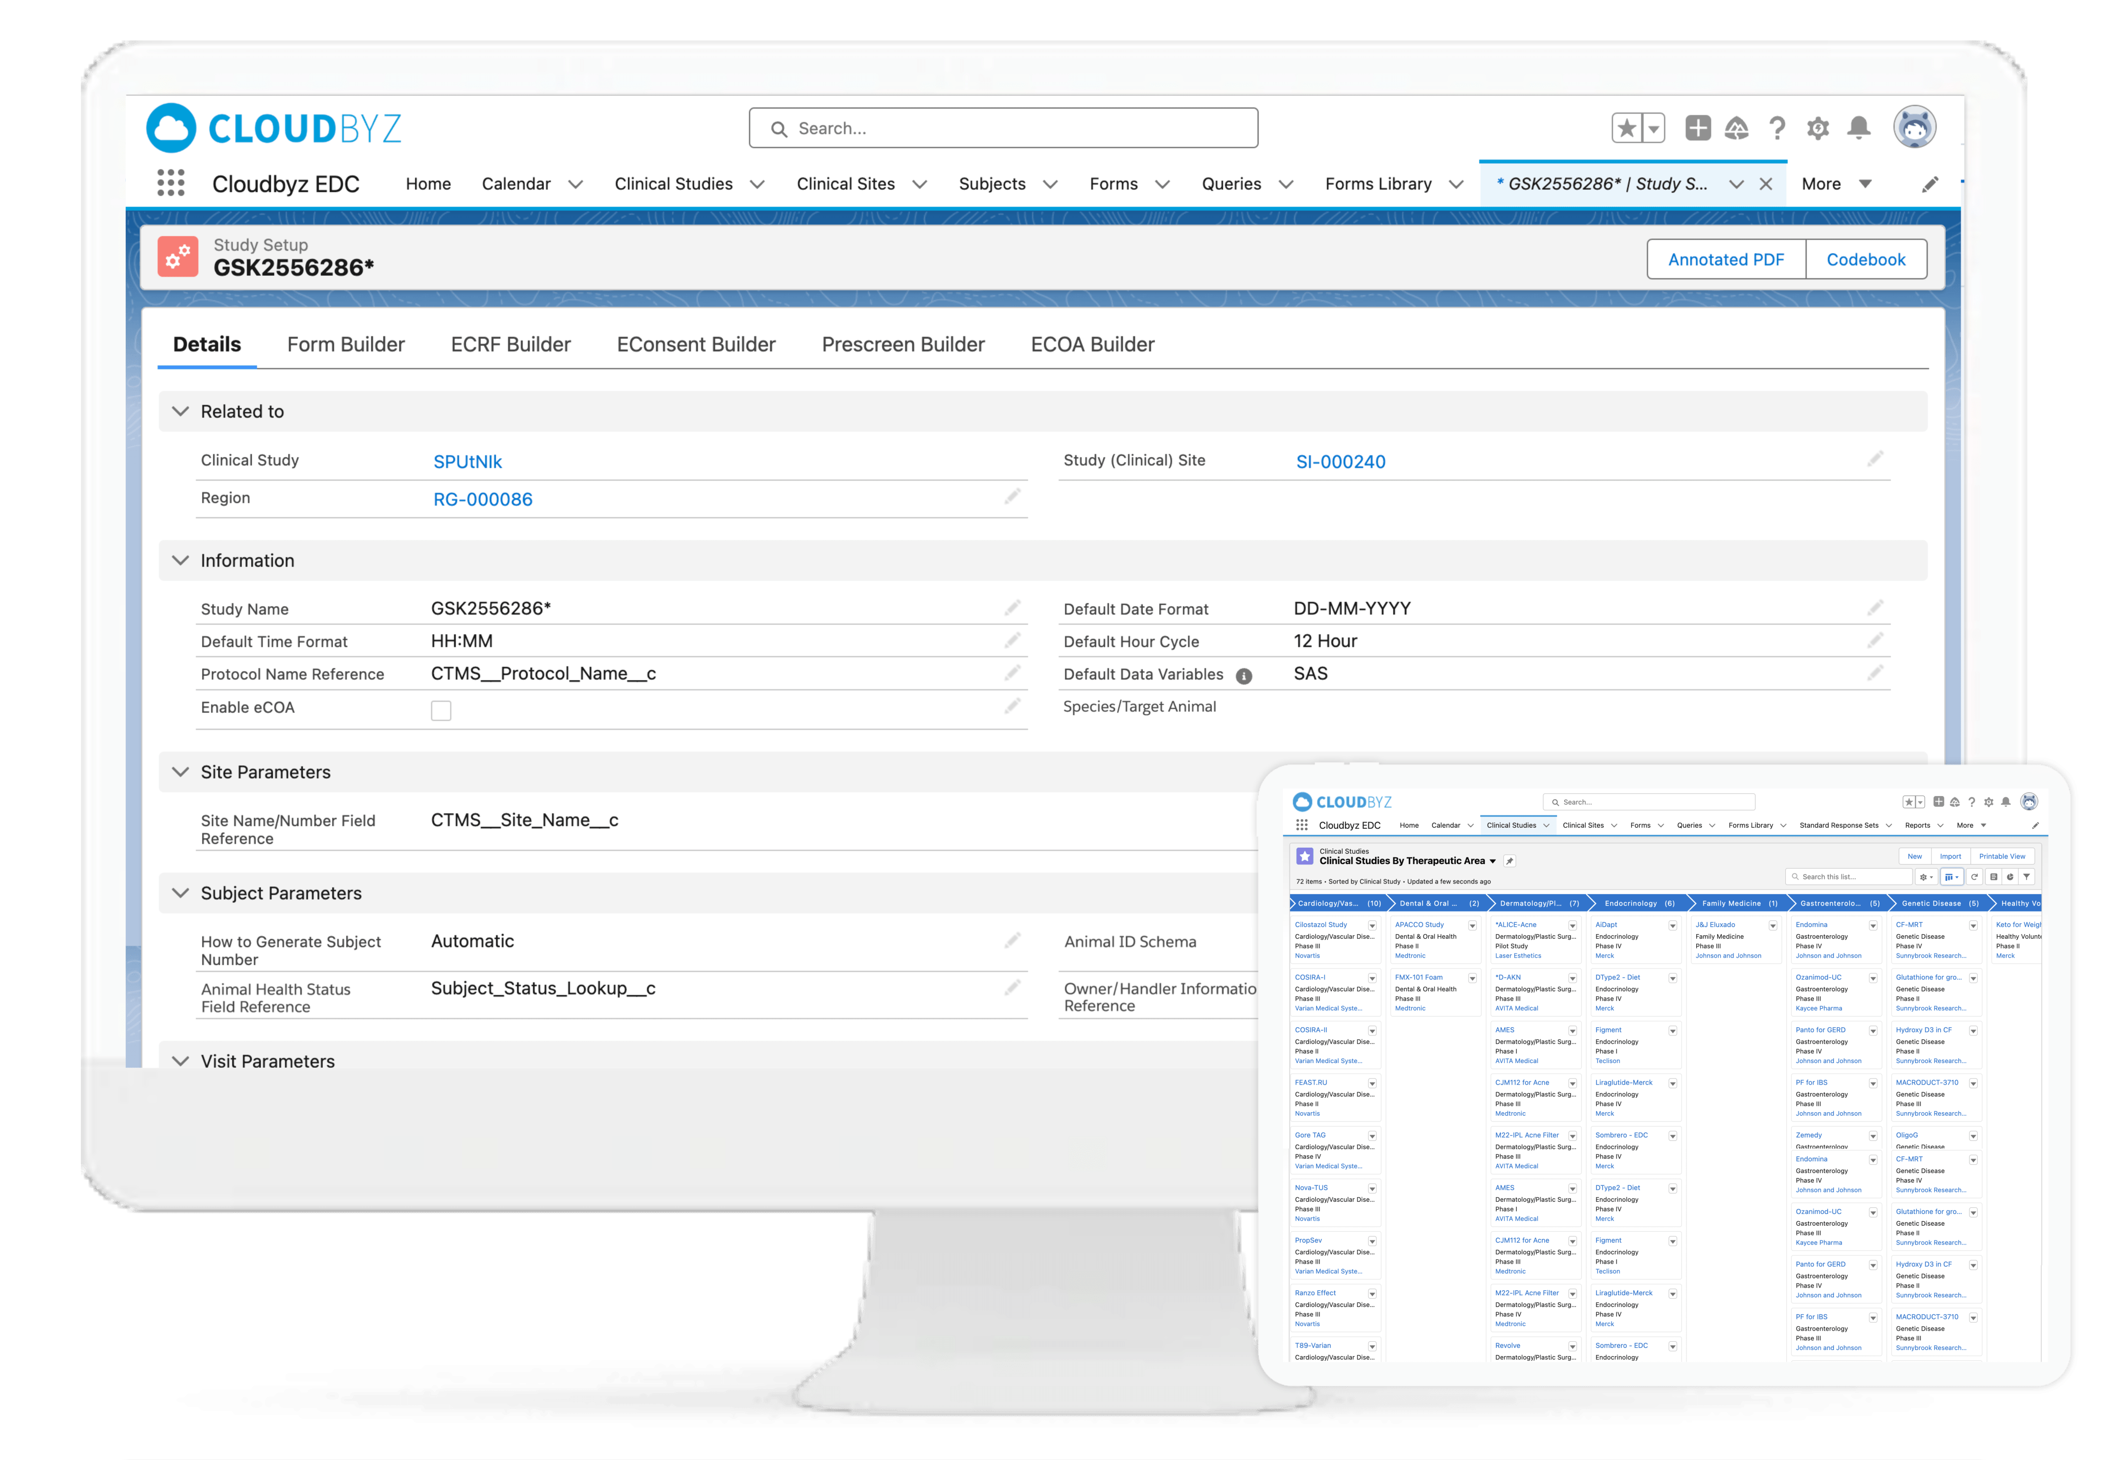Viewport: 2108px width, 1460px height.
Task: Click the New button in tablet window
Action: pos(1914,856)
